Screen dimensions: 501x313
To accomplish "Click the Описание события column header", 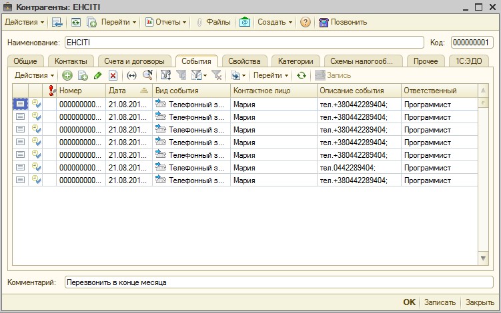I will point(359,91).
